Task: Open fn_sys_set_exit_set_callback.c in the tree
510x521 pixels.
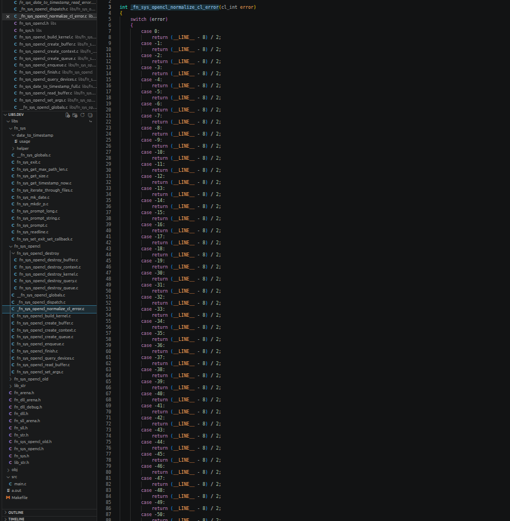Action: 49,239
